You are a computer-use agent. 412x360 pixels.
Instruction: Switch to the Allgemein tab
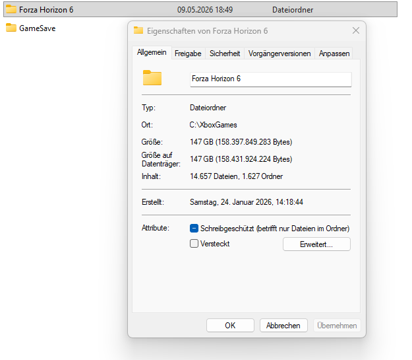click(152, 52)
